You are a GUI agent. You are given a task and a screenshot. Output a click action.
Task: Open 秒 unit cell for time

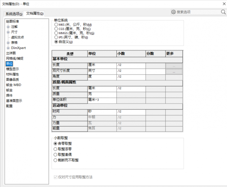(102, 112)
